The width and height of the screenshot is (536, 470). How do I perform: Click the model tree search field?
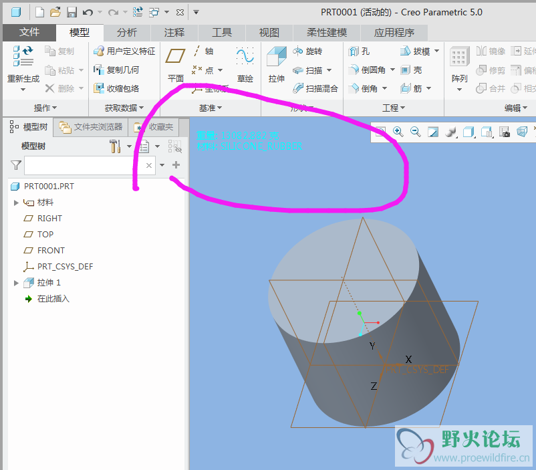(90, 166)
